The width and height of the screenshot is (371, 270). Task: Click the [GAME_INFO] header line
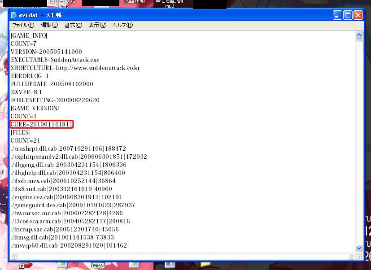pyautogui.click(x=29, y=35)
